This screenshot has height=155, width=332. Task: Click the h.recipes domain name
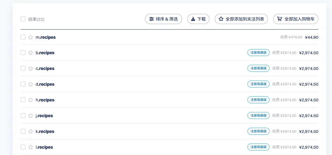pos(45,100)
